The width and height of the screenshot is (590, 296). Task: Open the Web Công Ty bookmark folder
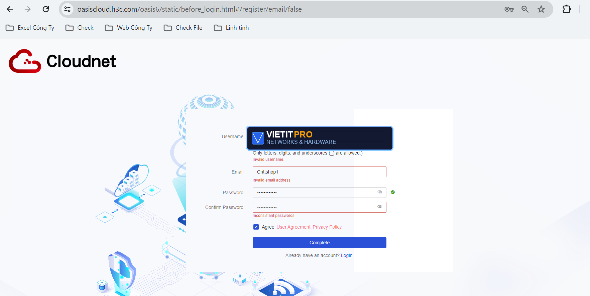point(129,28)
